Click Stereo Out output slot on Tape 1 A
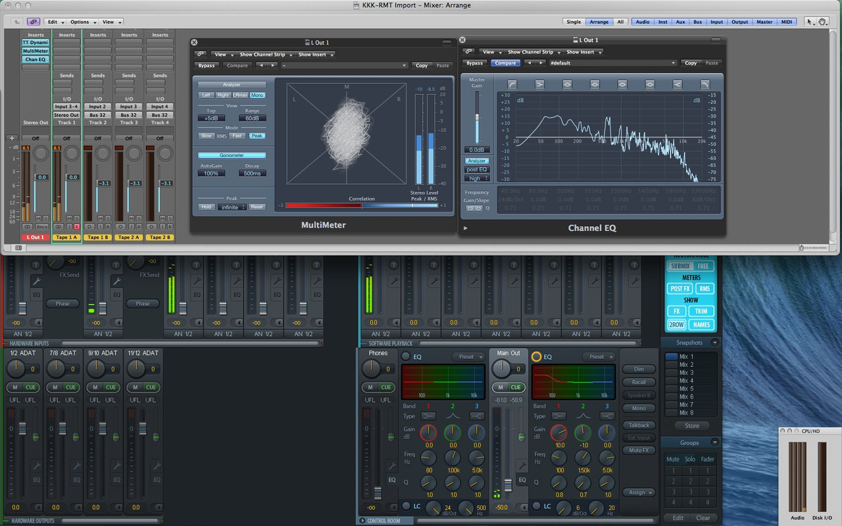842x526 pixels. (66, 115)
